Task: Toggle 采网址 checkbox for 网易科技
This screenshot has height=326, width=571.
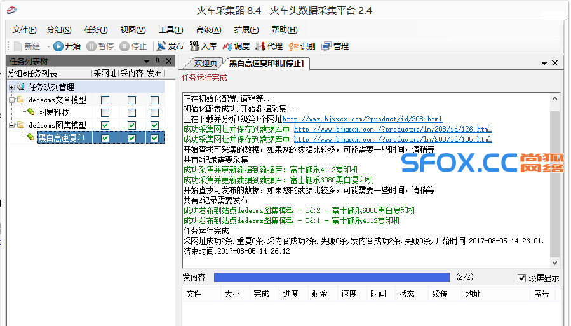Action: pos(105,112)
